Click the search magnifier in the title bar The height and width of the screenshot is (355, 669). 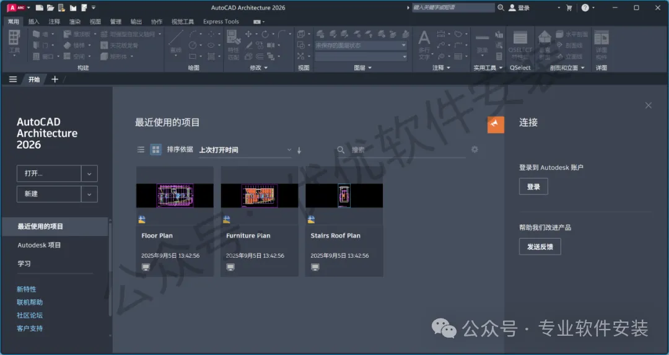point(501,7)
